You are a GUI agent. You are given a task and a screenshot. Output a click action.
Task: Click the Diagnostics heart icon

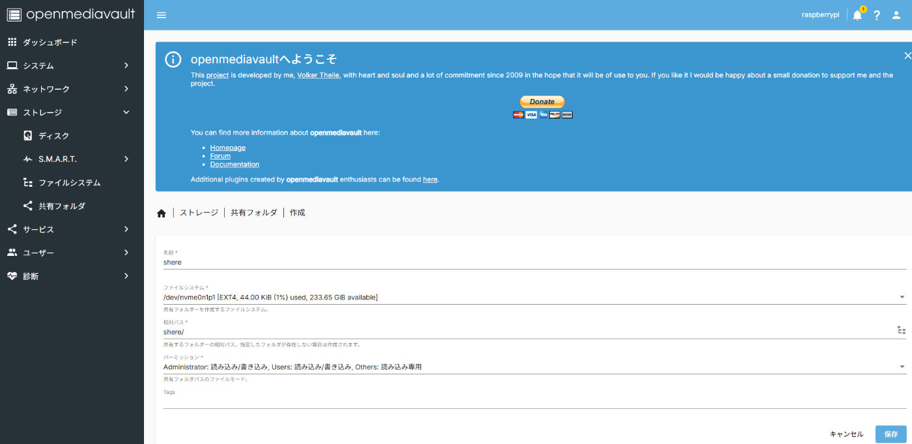pos(12,276)
